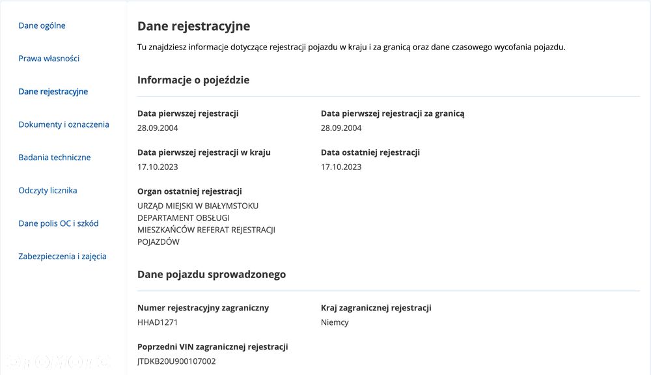Click the Data ostatniej rejestracji label
651x375 pixels.
pyautogui.click(x=370, y=152)
